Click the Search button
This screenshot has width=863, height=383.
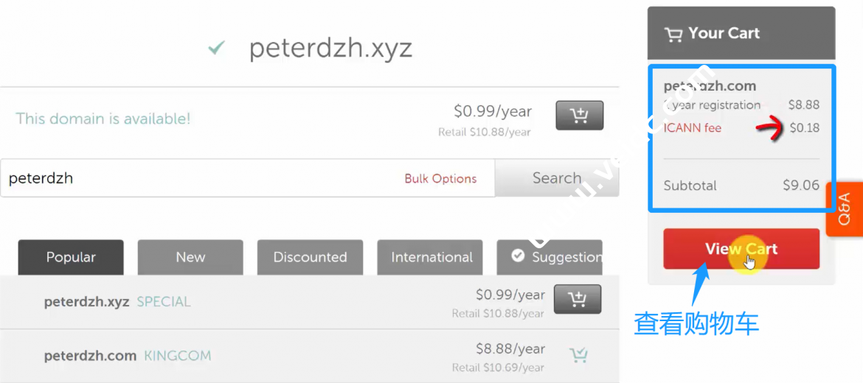[556, 178]
